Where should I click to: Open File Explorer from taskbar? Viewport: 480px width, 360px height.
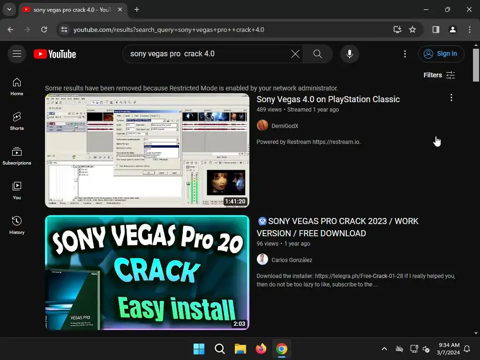coord(240,349)
